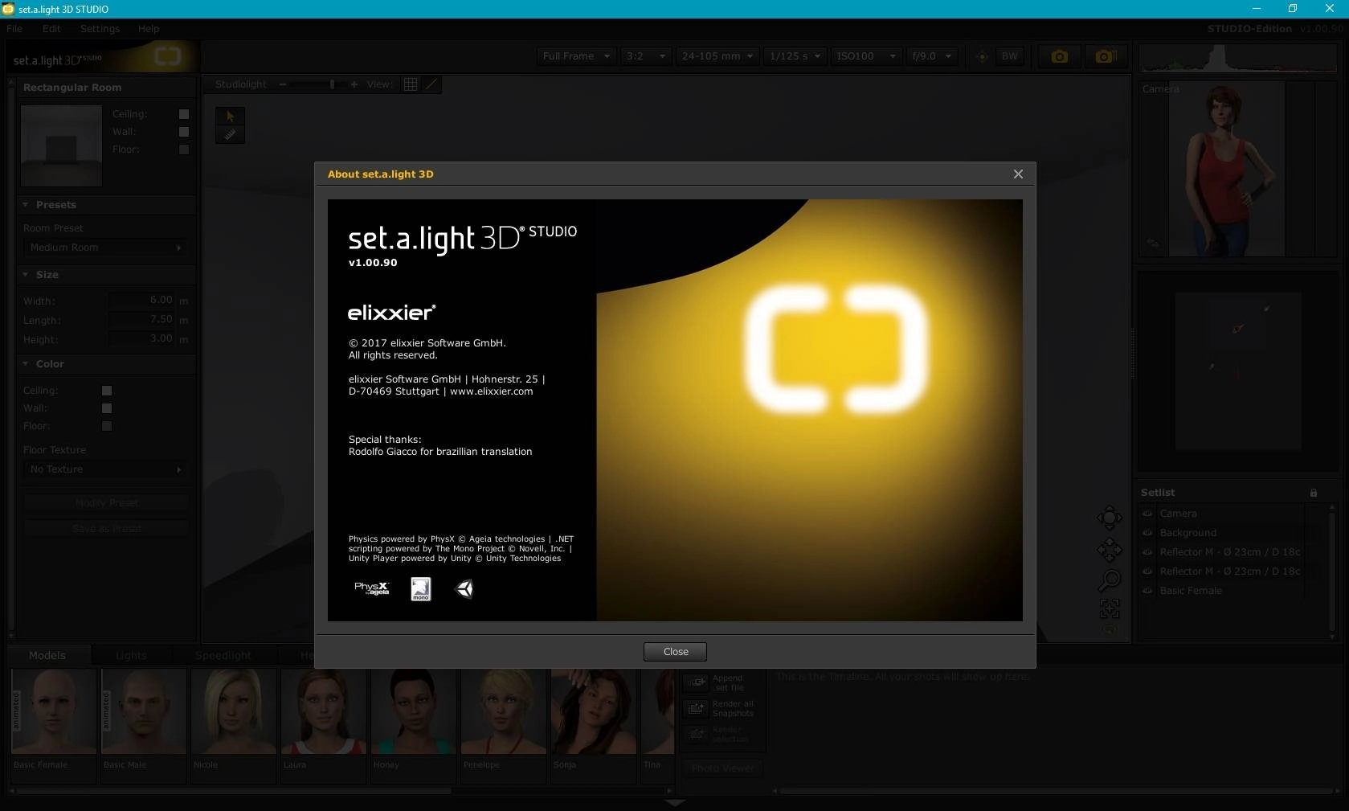
Task: Toggle the BW black and white button
Action: point(1010,56)
